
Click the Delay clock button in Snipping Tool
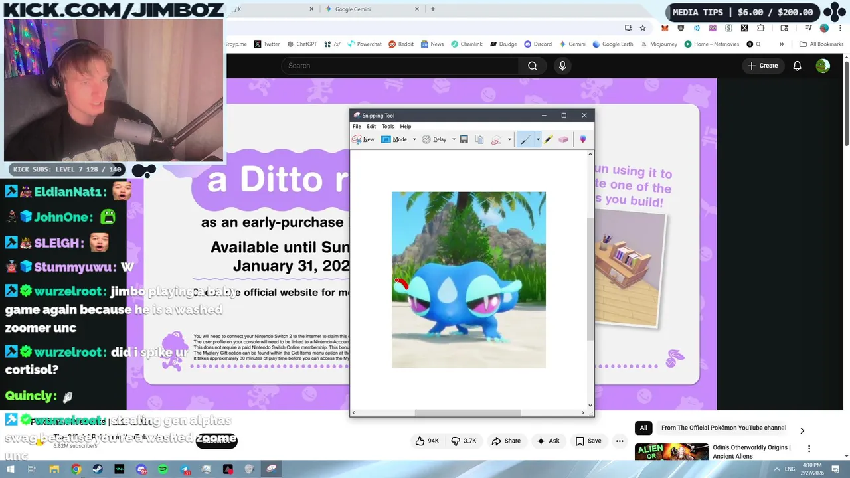point(434,139)
